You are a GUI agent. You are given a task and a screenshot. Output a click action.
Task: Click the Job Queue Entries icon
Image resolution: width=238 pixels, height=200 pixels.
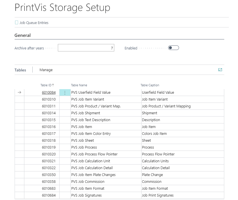pyautogui.click(x=16, y=23)
